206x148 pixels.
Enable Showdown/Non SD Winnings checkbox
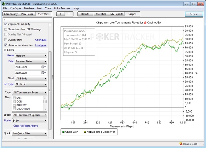[6, 29]
